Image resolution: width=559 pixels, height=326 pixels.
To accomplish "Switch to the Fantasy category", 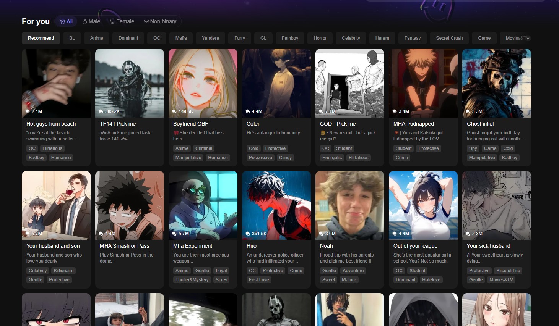I will [413, 38].
